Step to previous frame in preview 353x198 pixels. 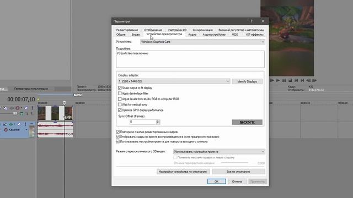(308, 80)
